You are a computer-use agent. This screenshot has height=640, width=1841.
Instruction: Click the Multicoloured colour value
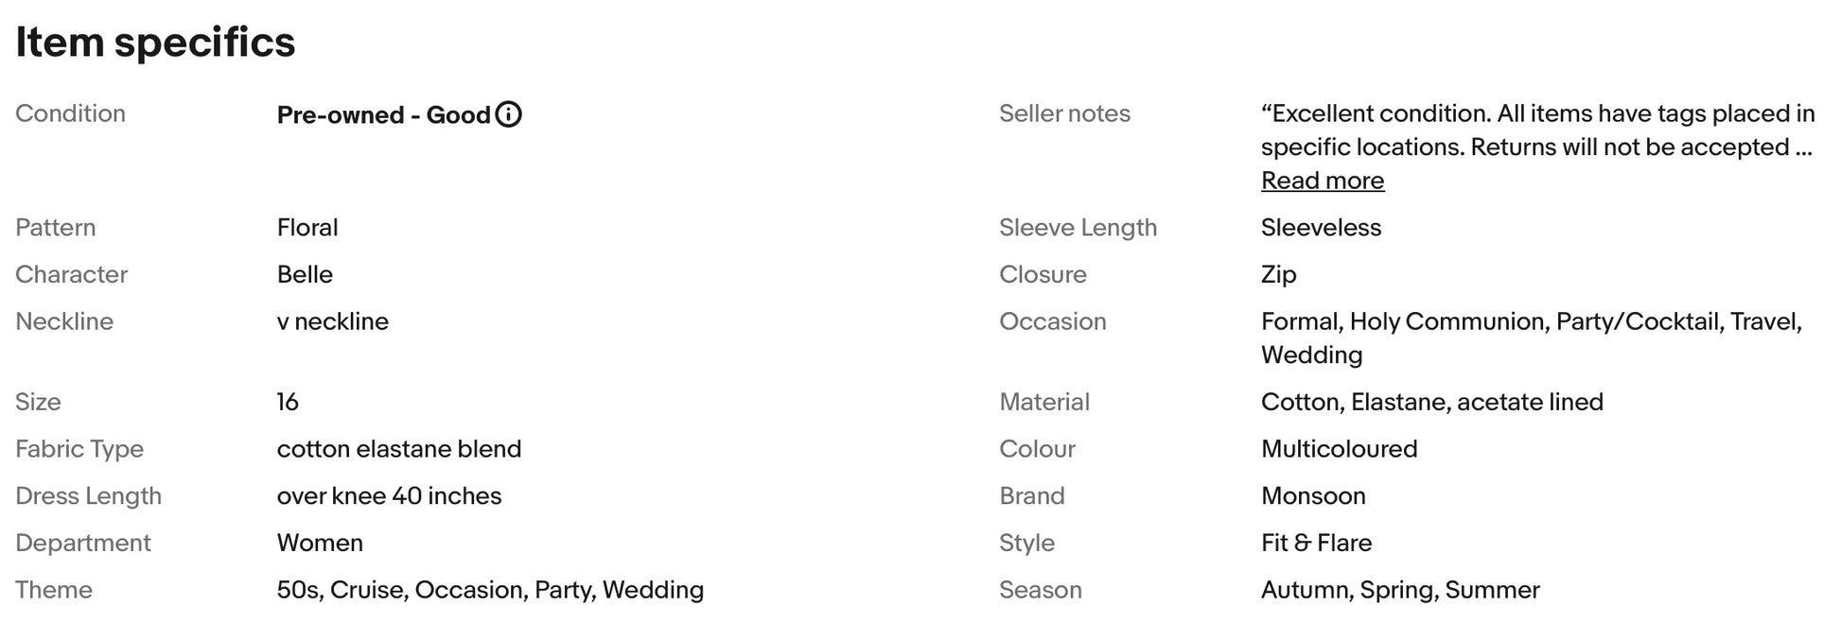1339,449
